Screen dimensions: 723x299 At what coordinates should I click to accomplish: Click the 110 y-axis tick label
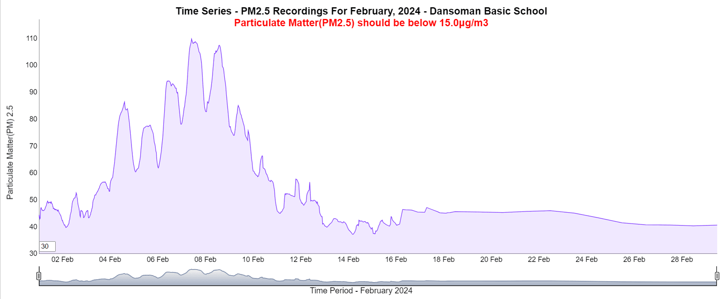(31, 38)
